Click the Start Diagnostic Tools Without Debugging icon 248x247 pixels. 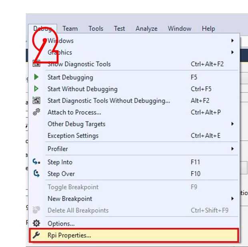36,101
